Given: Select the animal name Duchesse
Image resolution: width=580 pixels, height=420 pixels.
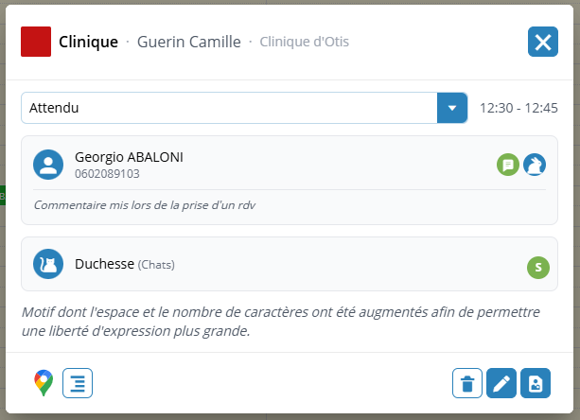Looking at the screenshot, I should [105, 264].
